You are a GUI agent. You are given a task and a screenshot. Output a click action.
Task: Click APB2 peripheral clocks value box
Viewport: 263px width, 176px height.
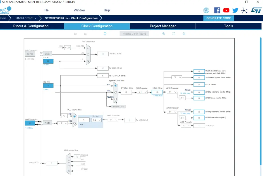pos(199,112)
